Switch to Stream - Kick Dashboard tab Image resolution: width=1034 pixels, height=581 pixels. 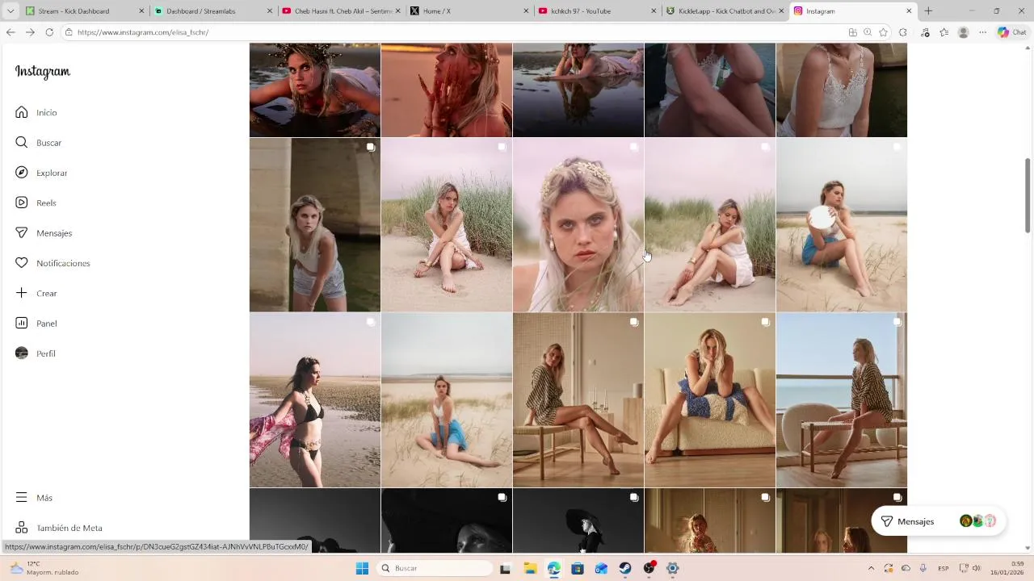coord(85,11)
